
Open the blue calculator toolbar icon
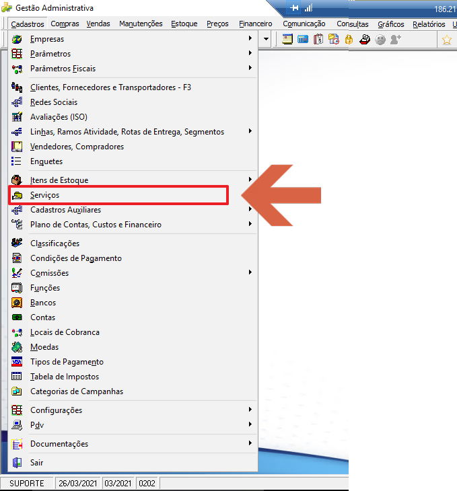click(x=303, y=40)
